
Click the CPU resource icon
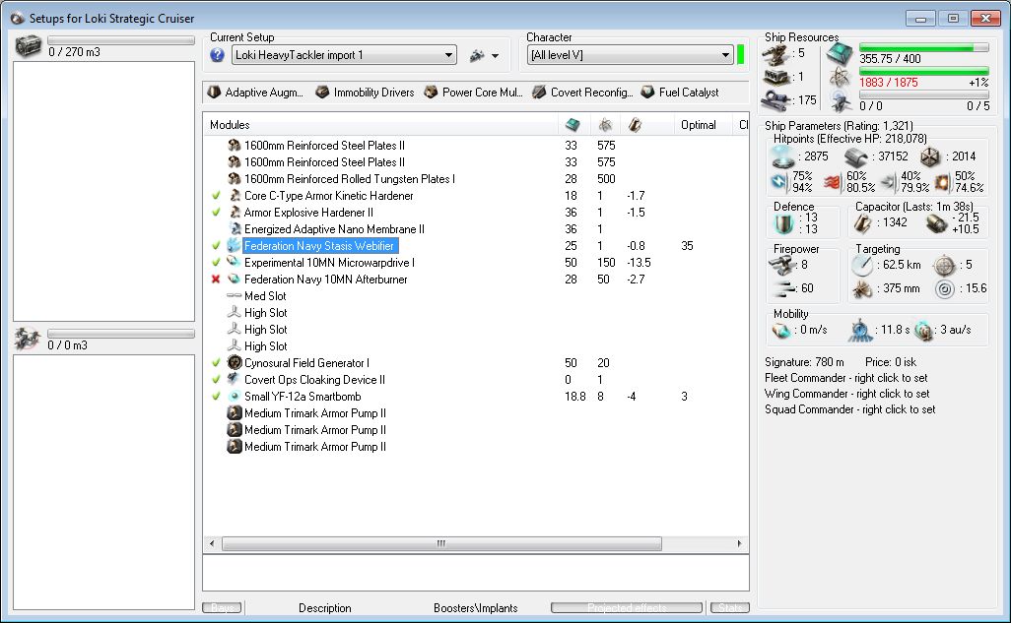click(840, 54)
